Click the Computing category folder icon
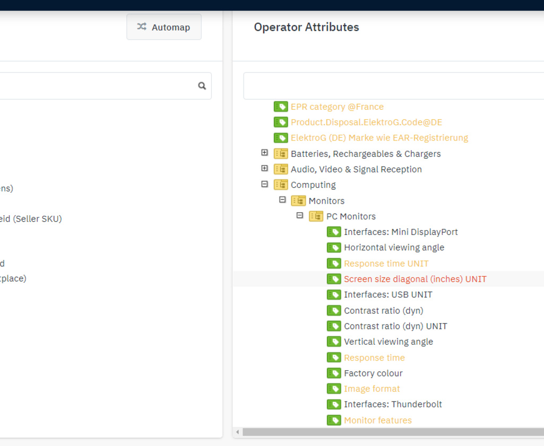 [281, 185]
